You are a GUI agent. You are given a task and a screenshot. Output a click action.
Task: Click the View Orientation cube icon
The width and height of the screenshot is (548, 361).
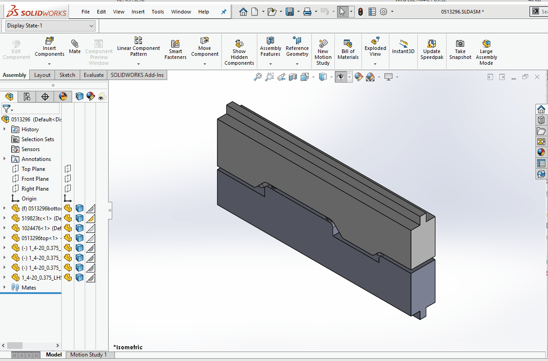(305, 77)
